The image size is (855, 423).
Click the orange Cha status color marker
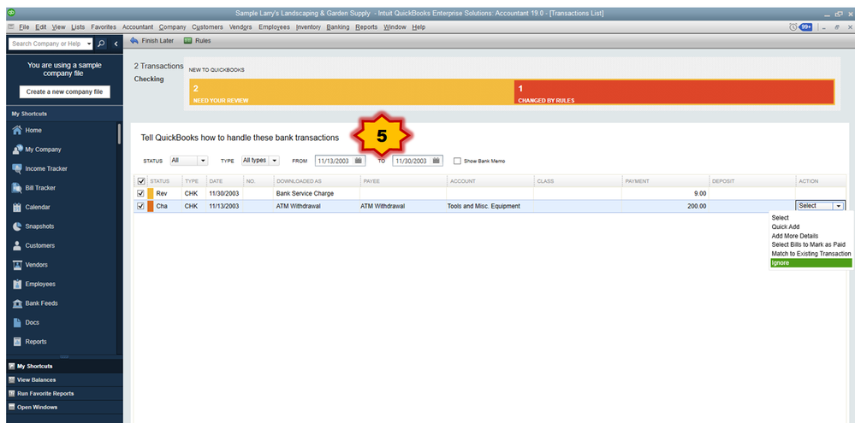tap(151, 206)
